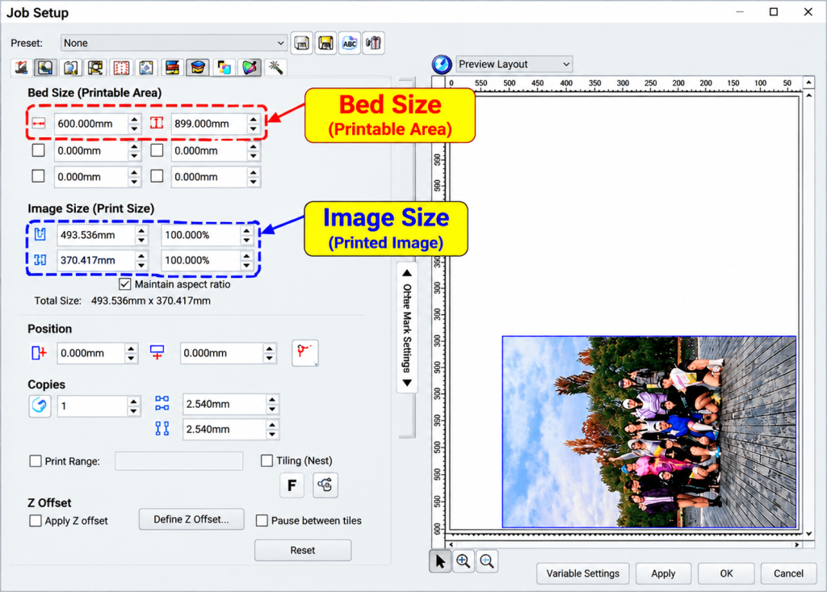Tick the second left checkbox under Bed Size
827x592 pixels.
38,176
